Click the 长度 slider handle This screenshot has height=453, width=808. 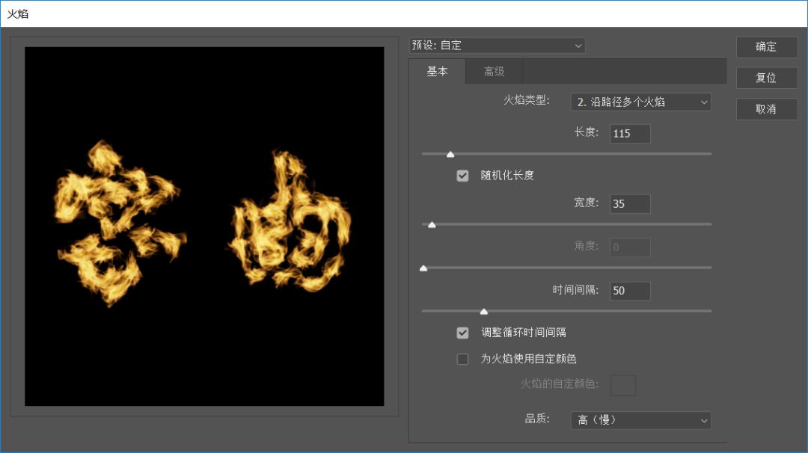click(450, 154)
